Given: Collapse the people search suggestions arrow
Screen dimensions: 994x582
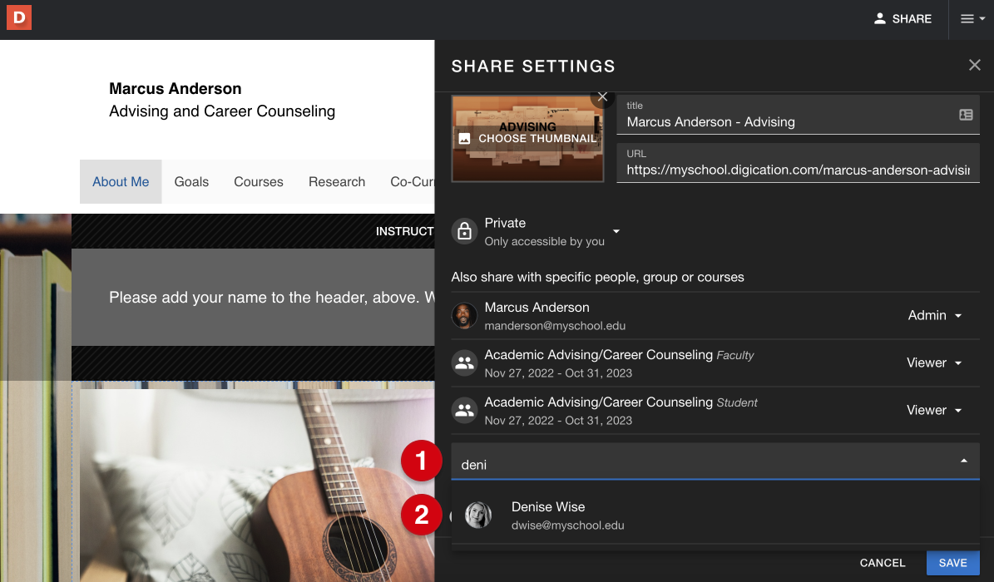Looking at the screenshot, I should 963,461.
